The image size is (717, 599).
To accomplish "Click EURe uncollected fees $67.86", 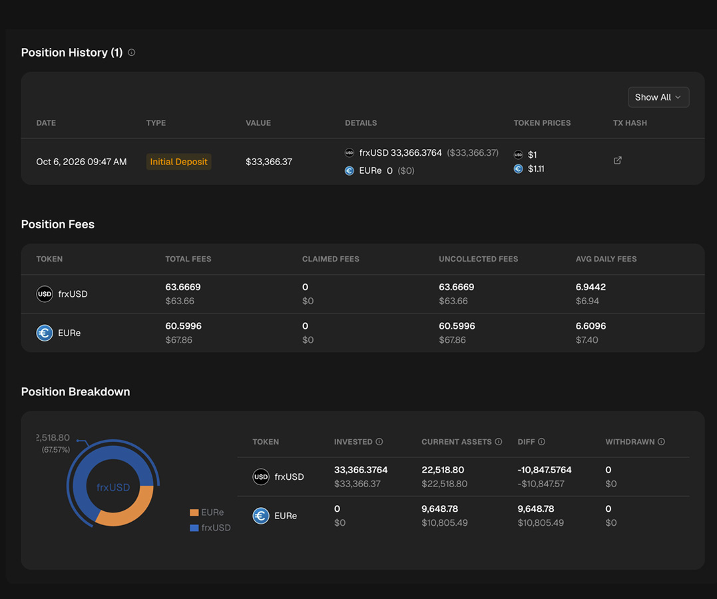I will coord(452,339).
